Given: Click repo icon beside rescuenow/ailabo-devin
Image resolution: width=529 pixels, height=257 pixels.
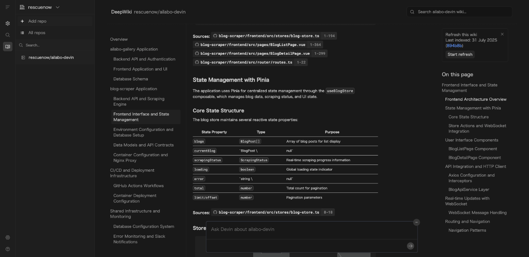Looking at the screenshot, I should pos(23,57).
